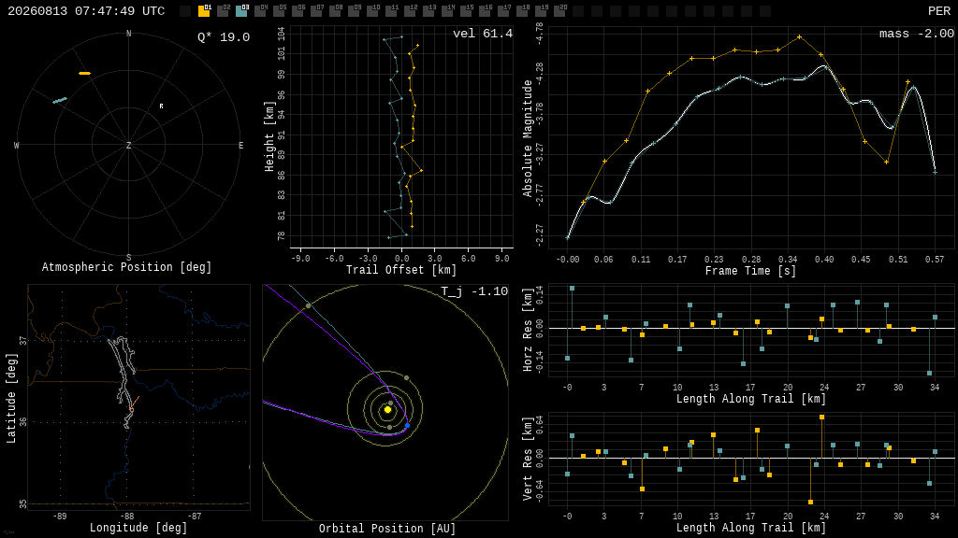Click the vel 61.4 readout
958x538 pixels.
click(x=483, y=34)
